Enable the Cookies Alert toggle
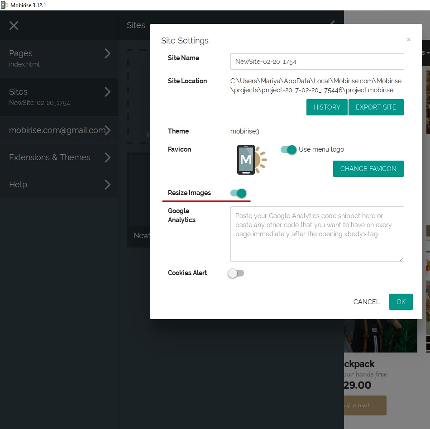The width and height of the screenshot is (430, 429). [x=236, y=273]
